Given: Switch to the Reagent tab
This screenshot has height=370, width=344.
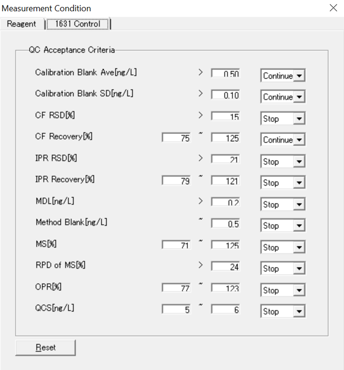Looking at the screenshot, I should (21, 24).
